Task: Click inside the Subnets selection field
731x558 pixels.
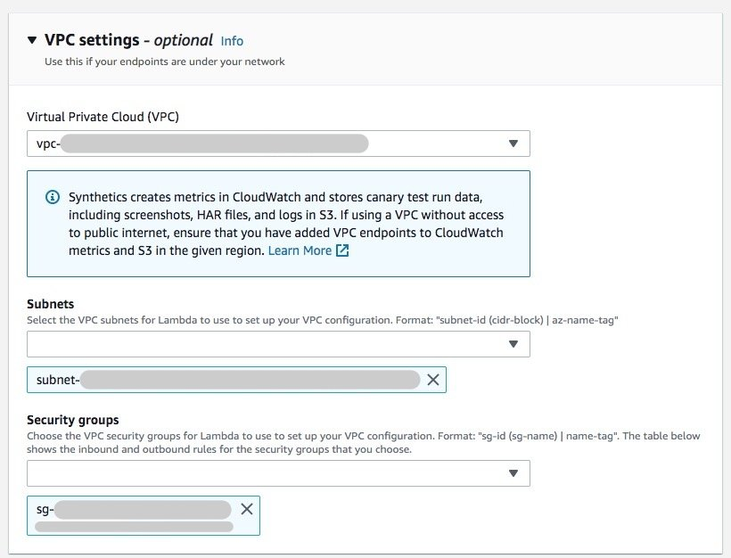Action: point(223,344)
